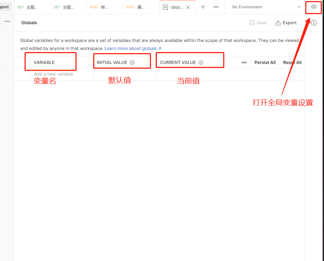Open the table column options dots
Image resolution: width=324 pixels, height=261 pixels.
(x=244, y=63)
